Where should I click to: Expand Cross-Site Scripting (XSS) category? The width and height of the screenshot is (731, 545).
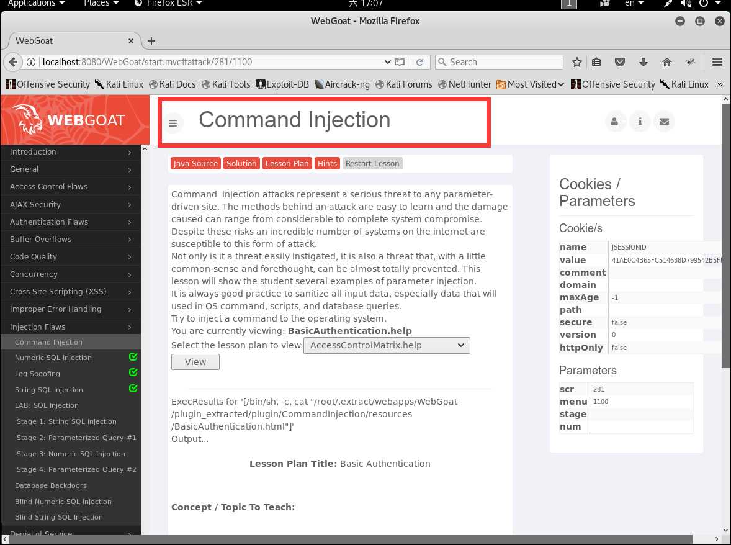pyautogui.click(x=70, y=291)
